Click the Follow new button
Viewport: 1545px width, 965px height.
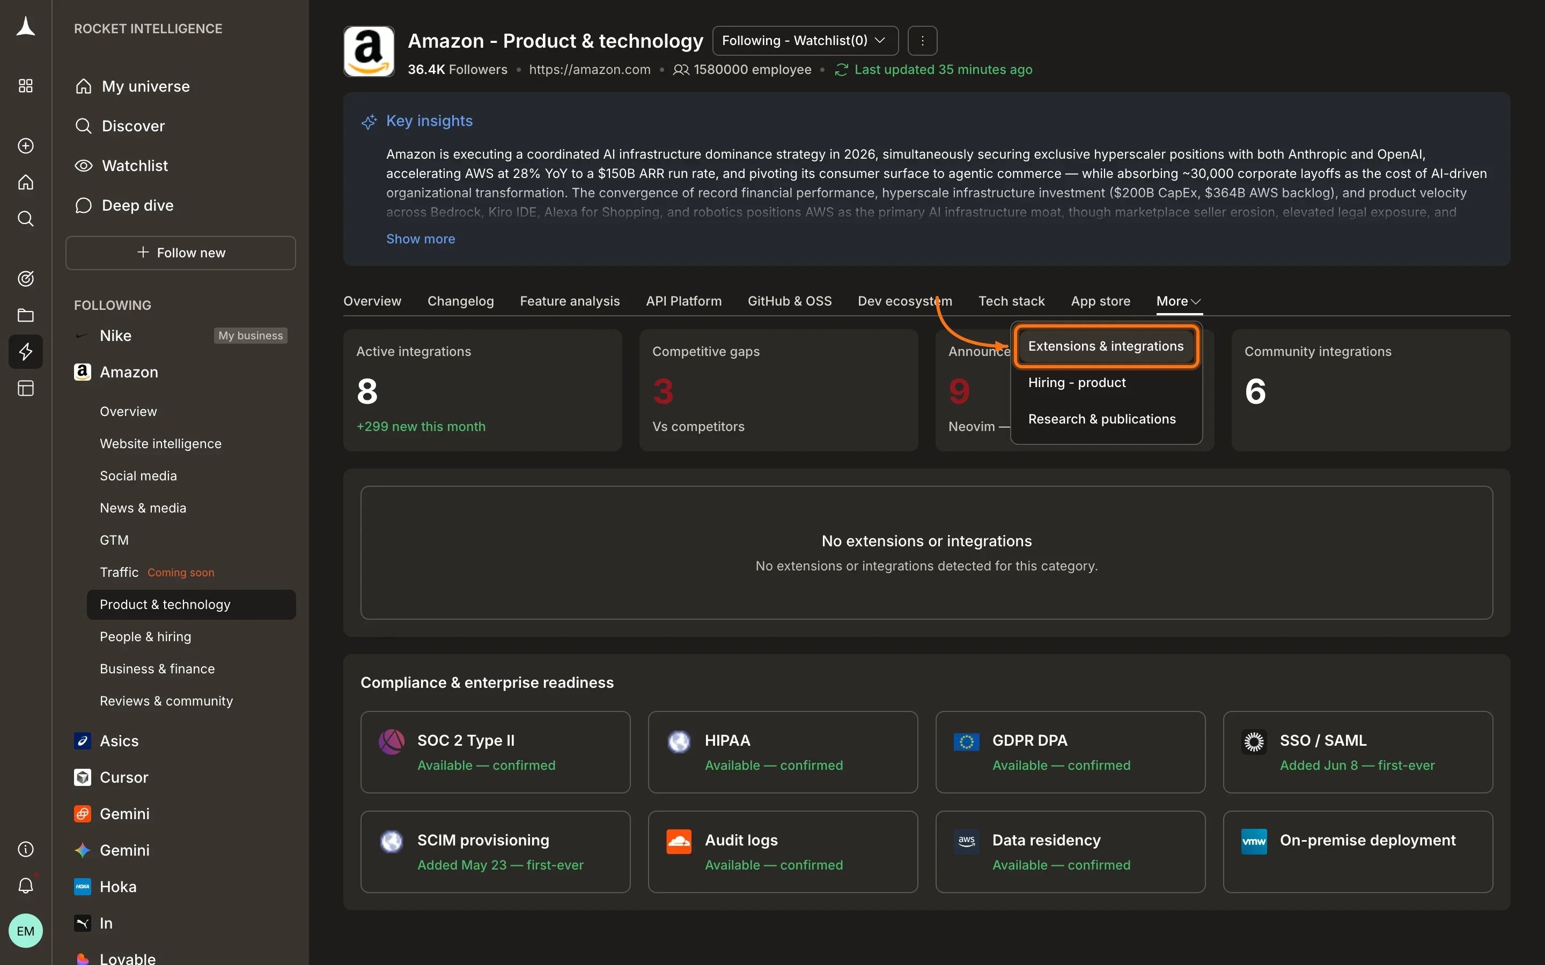click(181, 253)
